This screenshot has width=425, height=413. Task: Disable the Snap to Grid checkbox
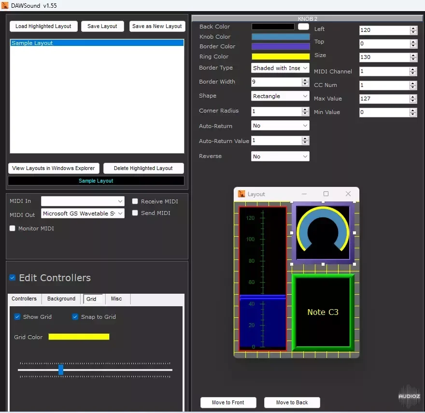pyautogui.click(x=75, y=317)
